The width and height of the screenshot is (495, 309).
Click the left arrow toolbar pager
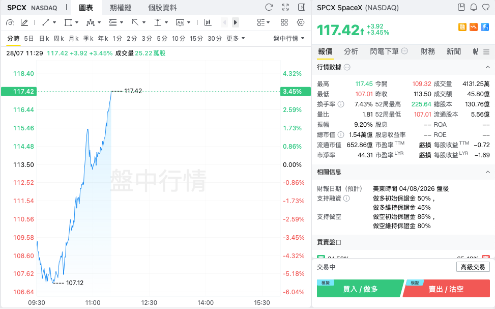pyautogui.click(x=224, y=22)
